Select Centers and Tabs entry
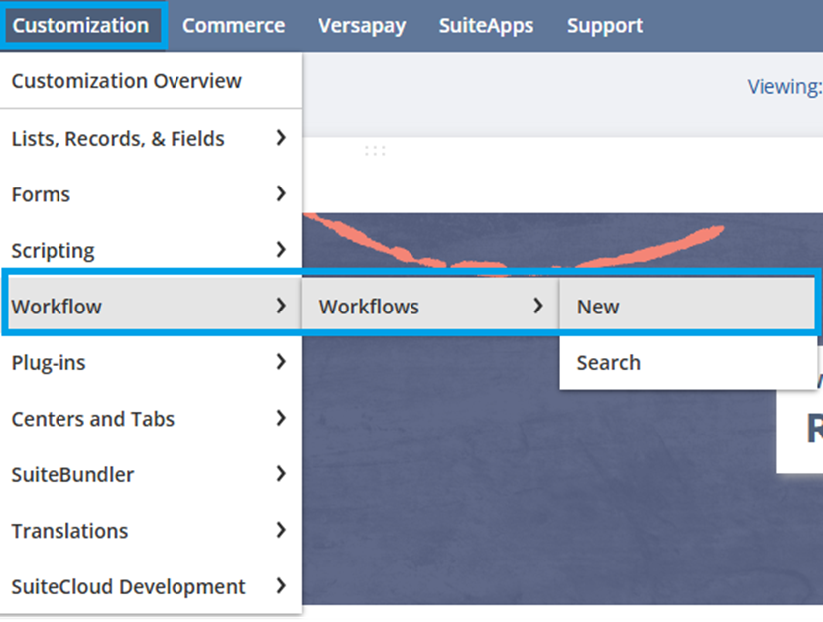The height and width of the screenshot is (622, 823). (151, 419)
